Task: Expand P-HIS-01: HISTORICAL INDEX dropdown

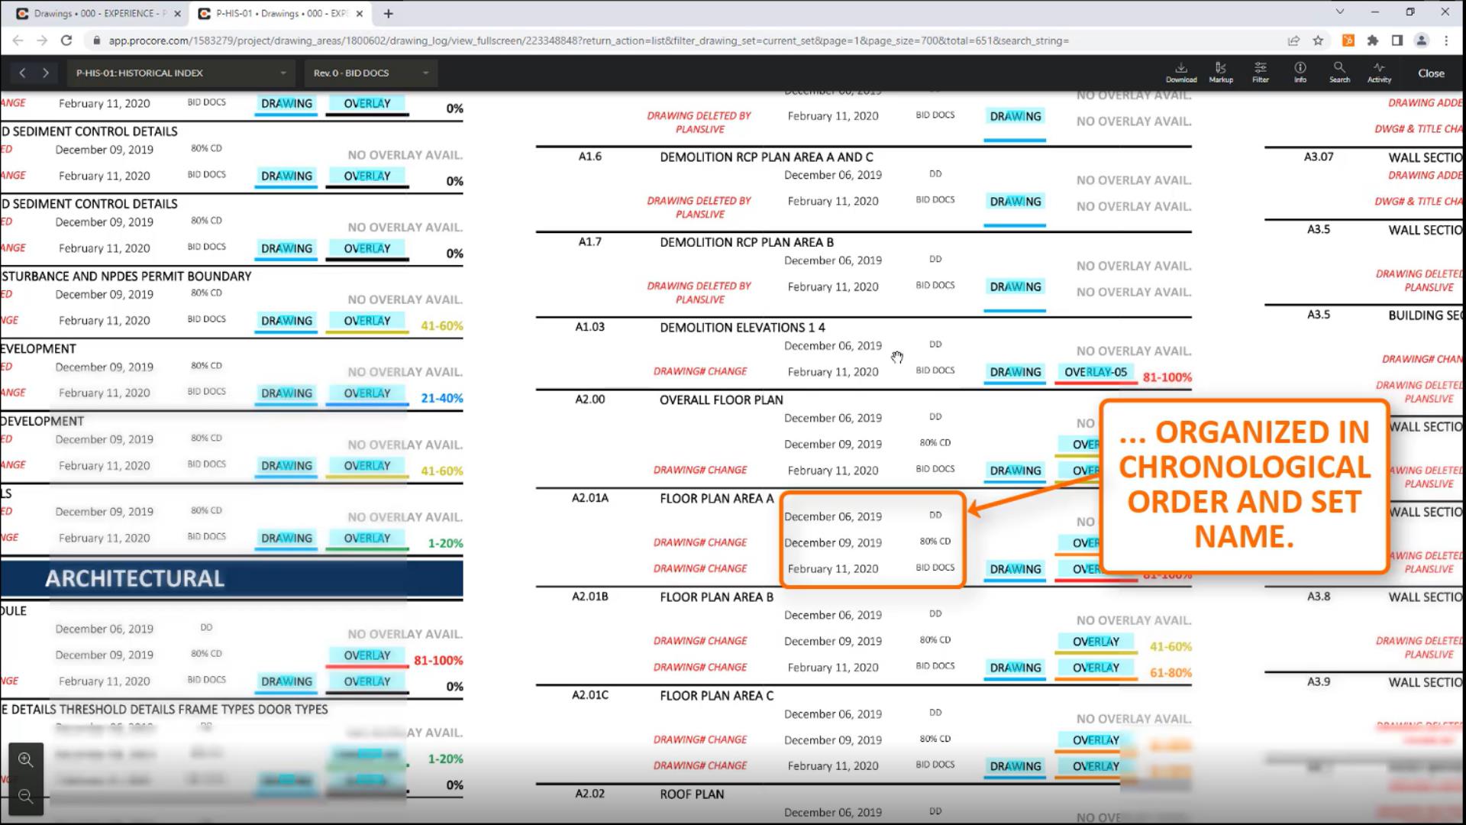Action: point(181,73)
